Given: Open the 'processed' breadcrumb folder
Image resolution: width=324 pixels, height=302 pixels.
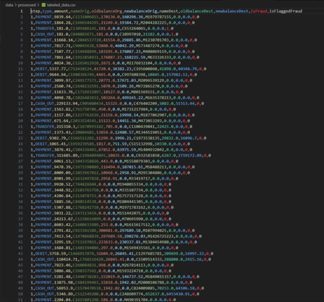Looking at the screenshot, I should pyautogui.click(x=27, y=5).
